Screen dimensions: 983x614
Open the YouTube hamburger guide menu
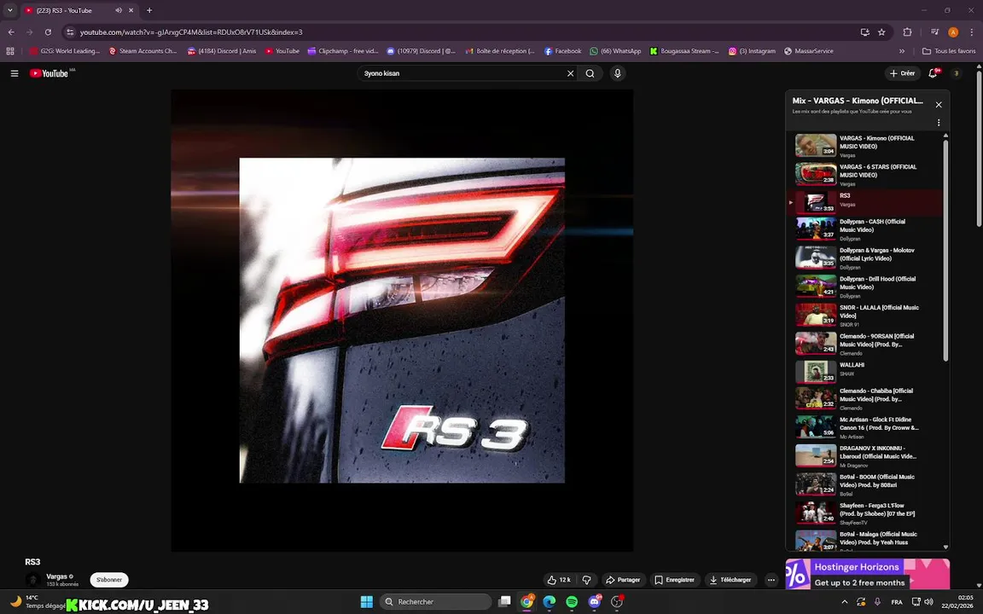pyautogui.click(x=15, y=73)
